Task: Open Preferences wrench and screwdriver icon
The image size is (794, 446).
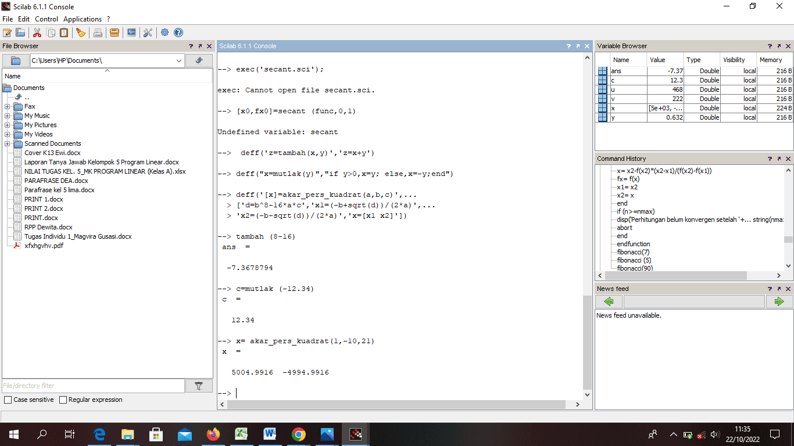Action: pyautogui.click(x=148, y=33)
